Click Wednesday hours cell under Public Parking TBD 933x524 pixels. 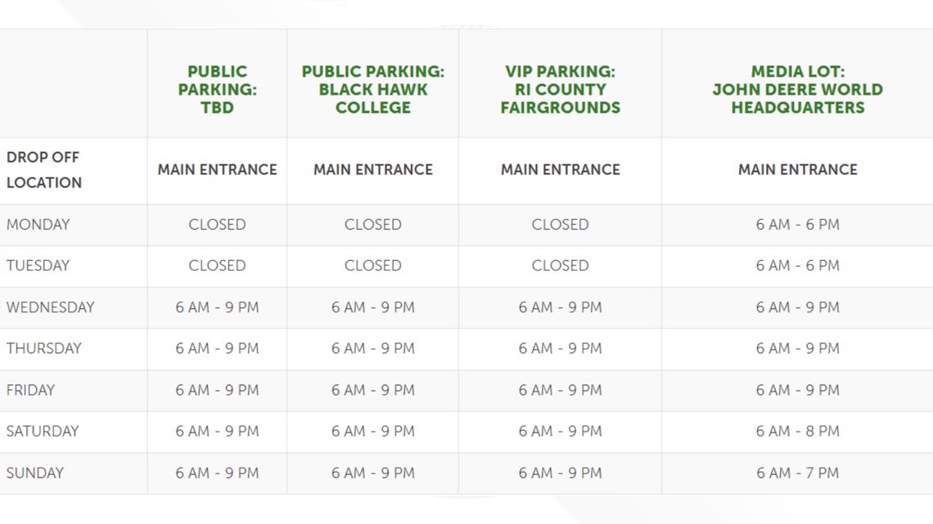(217, 307)
